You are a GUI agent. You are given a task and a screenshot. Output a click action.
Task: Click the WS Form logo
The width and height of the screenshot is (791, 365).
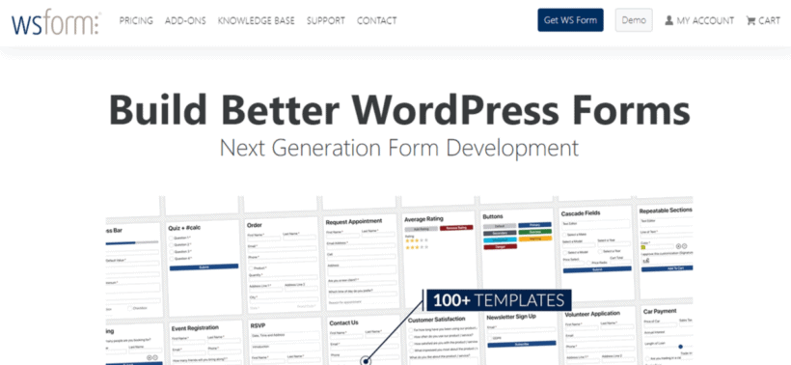[x=56, y=23]
